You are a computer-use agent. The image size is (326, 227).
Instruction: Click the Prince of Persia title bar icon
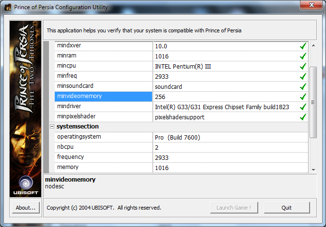tap(8, 7)
